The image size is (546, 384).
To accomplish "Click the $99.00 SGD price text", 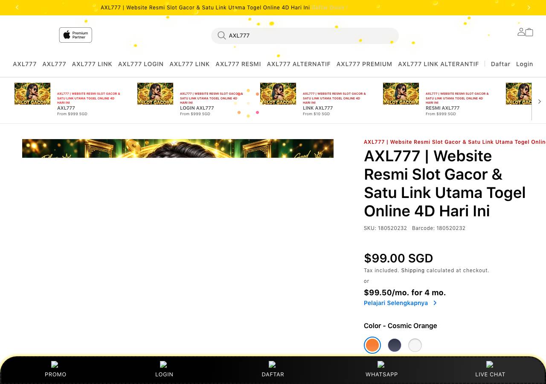I will [398, 258].
